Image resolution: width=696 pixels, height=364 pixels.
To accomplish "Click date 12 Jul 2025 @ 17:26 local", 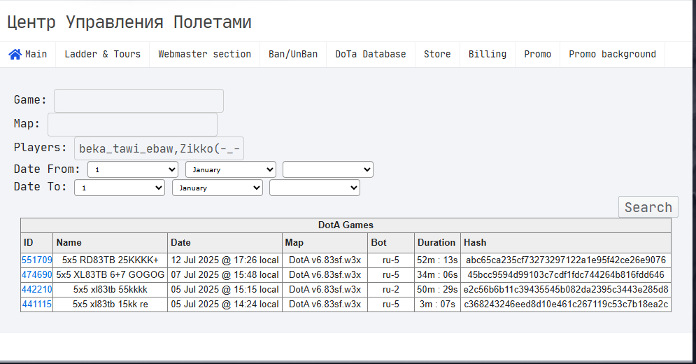I will pyautogui.click(x=225, y=260).
